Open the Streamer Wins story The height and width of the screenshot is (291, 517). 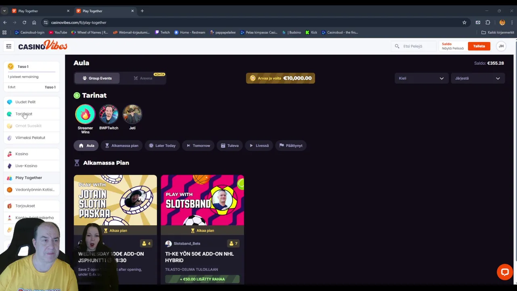coord(85,114)
